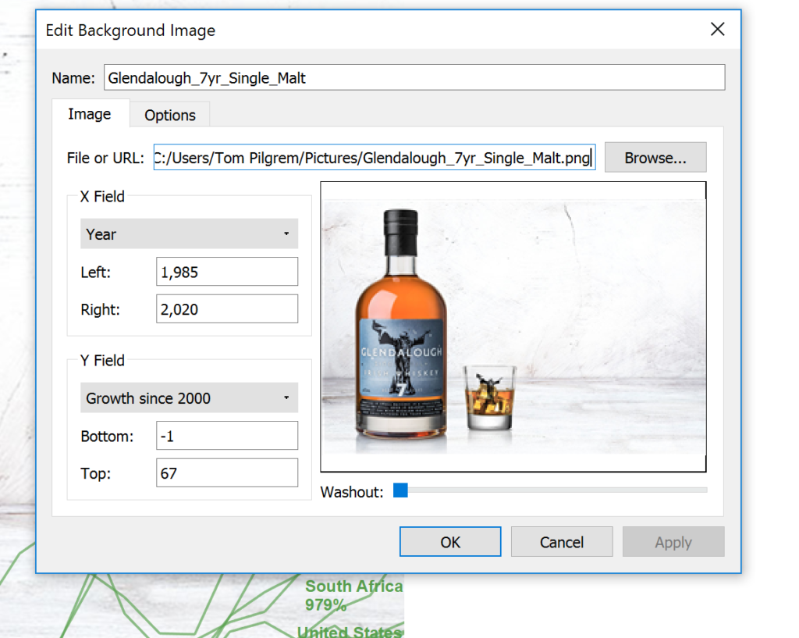Click the whiskey bottle image preview
799x638 pixels.
click(513, 326)
